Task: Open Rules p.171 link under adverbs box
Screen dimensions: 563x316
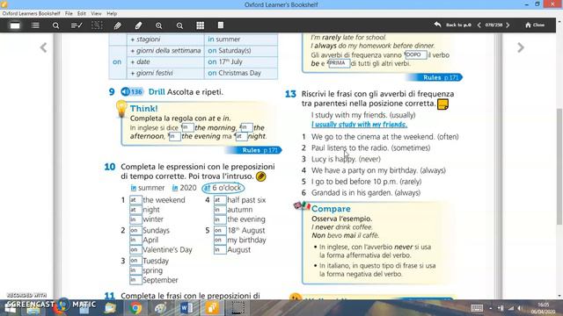Action: click(435, 77)
